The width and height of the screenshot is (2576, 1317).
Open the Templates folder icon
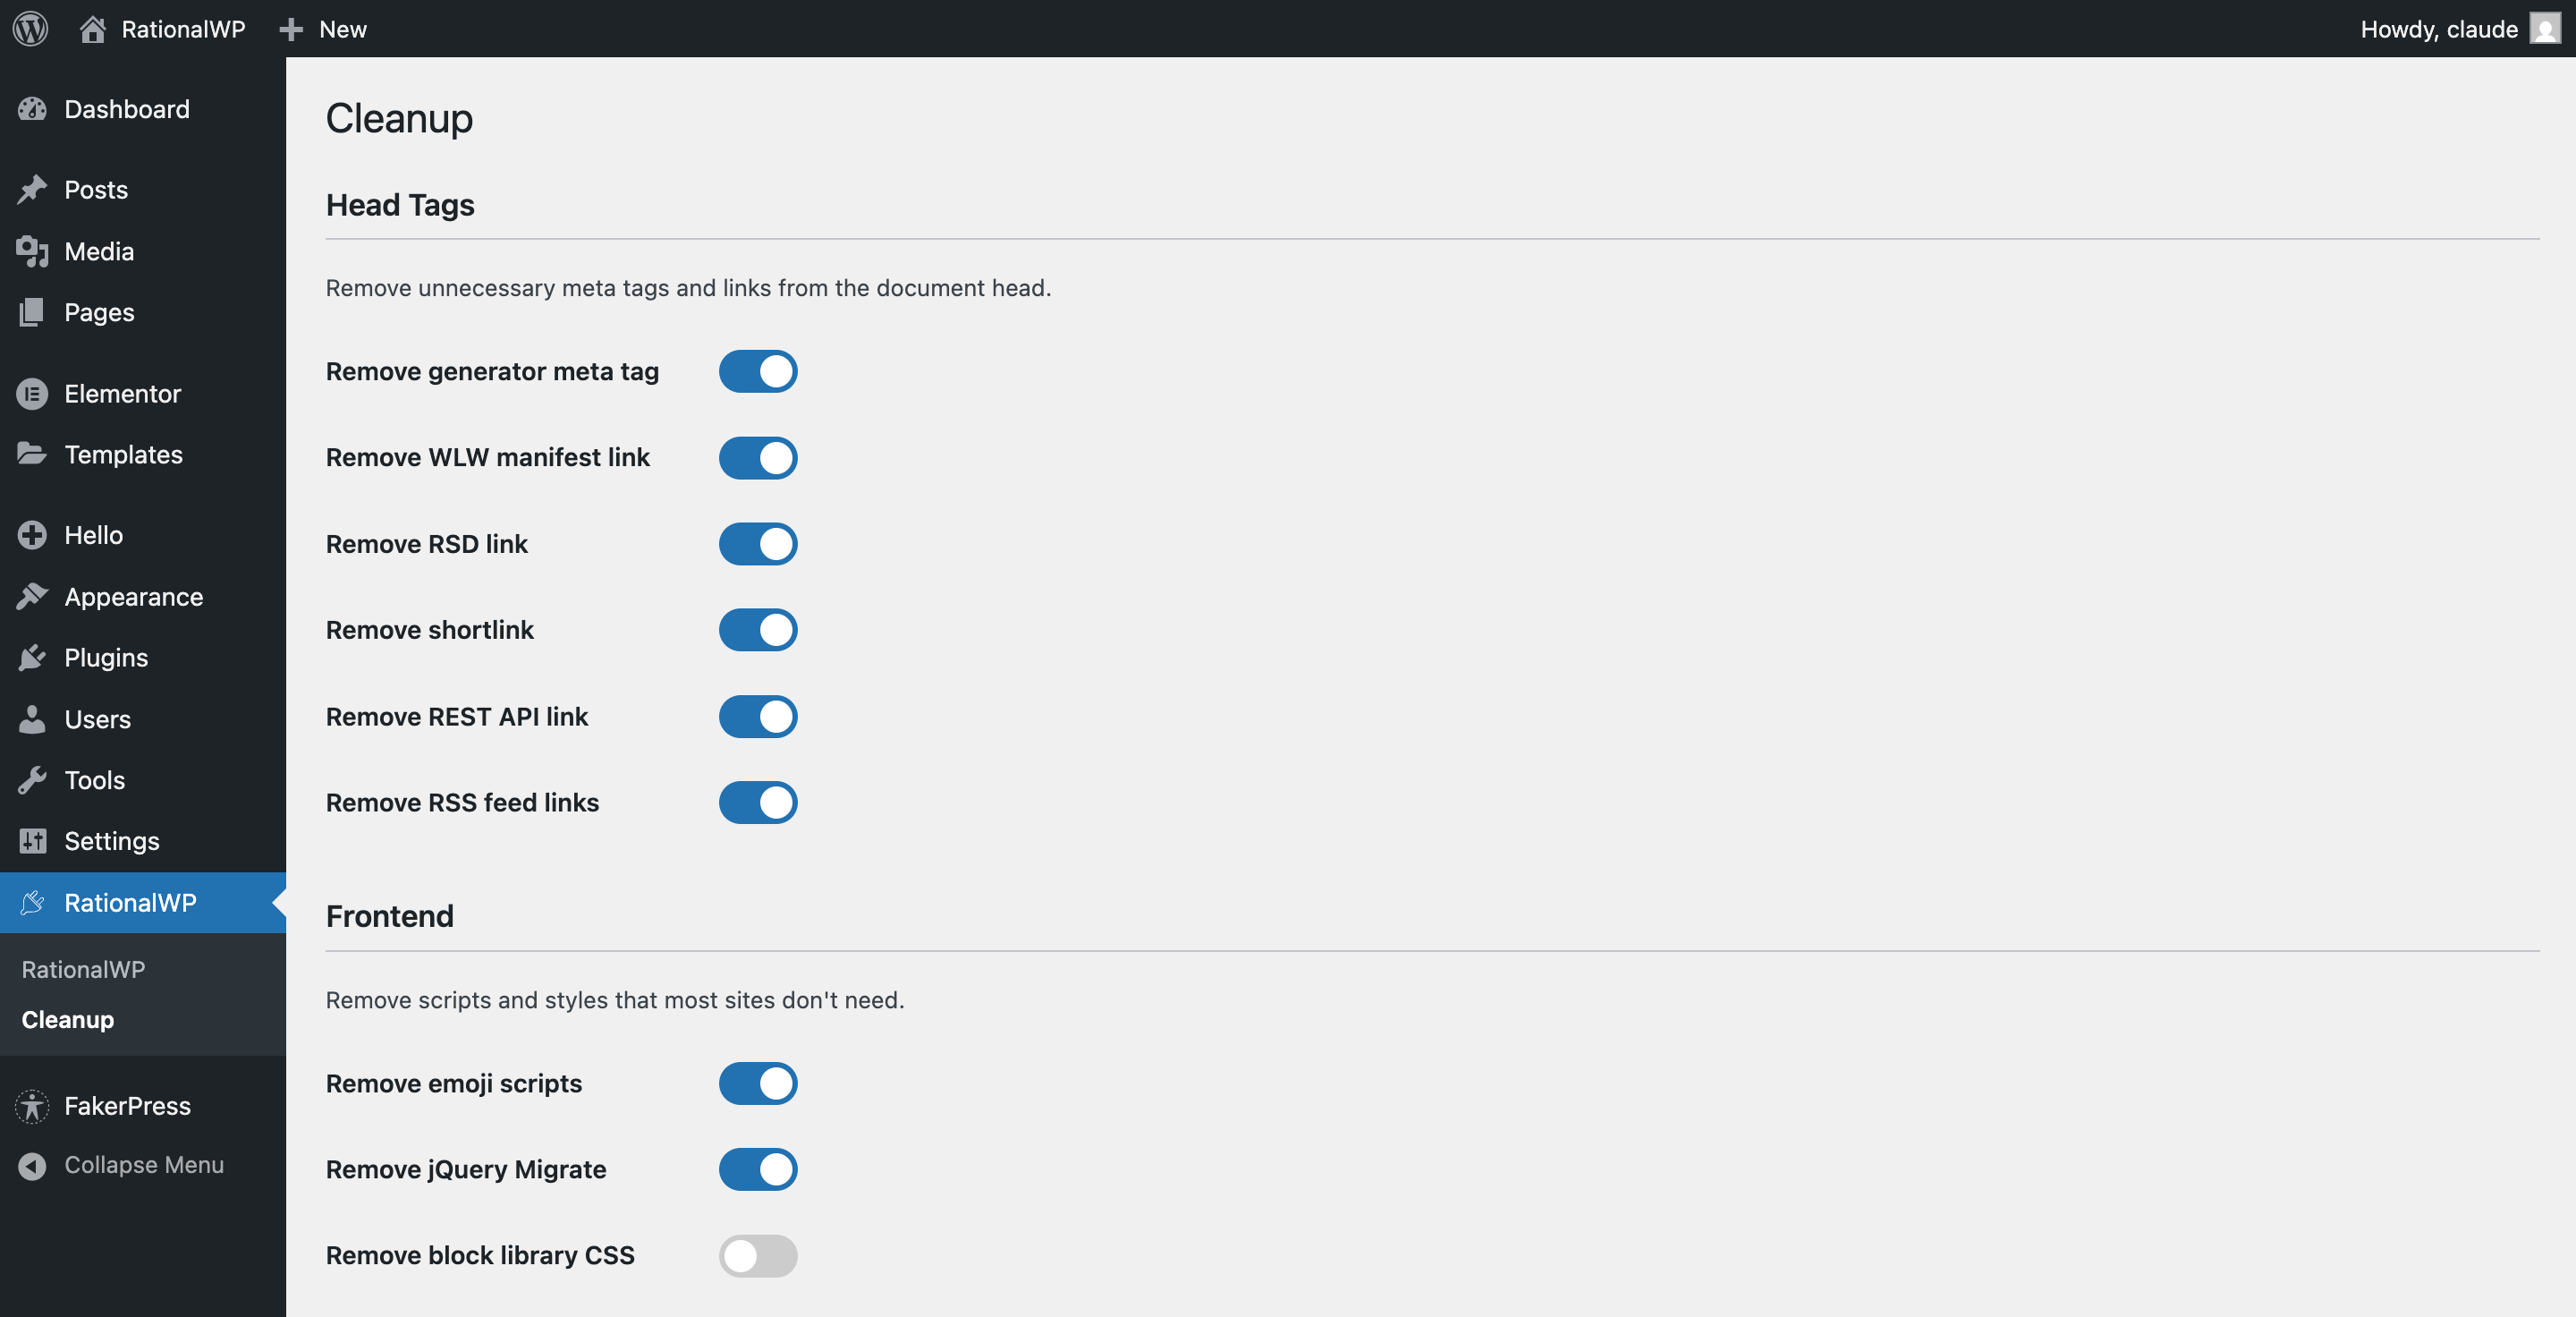(x=31, y=454)
